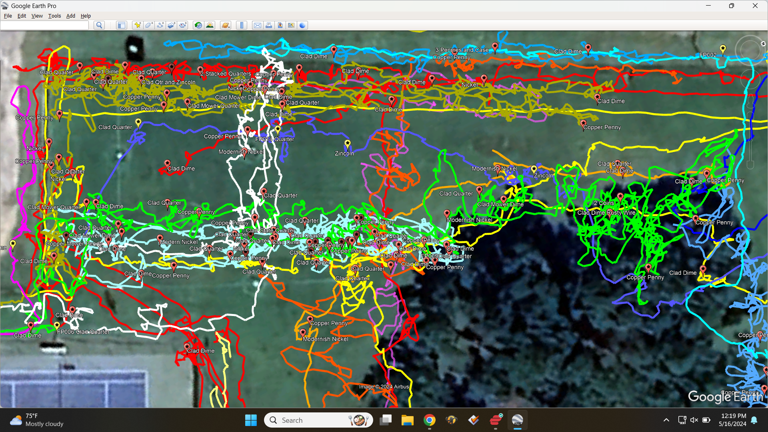The image size is (768, 432).
Task: Click the Zincoln placemark near map center
Action: [x=348, y=144]
